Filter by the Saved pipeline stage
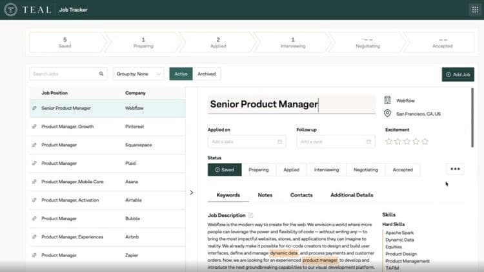484x272 pixels. [65, 43]
